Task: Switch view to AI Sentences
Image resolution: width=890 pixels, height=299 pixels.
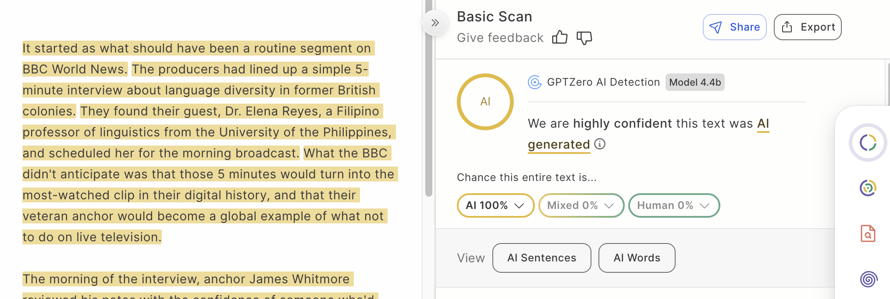Action: (x=541, y=258)
